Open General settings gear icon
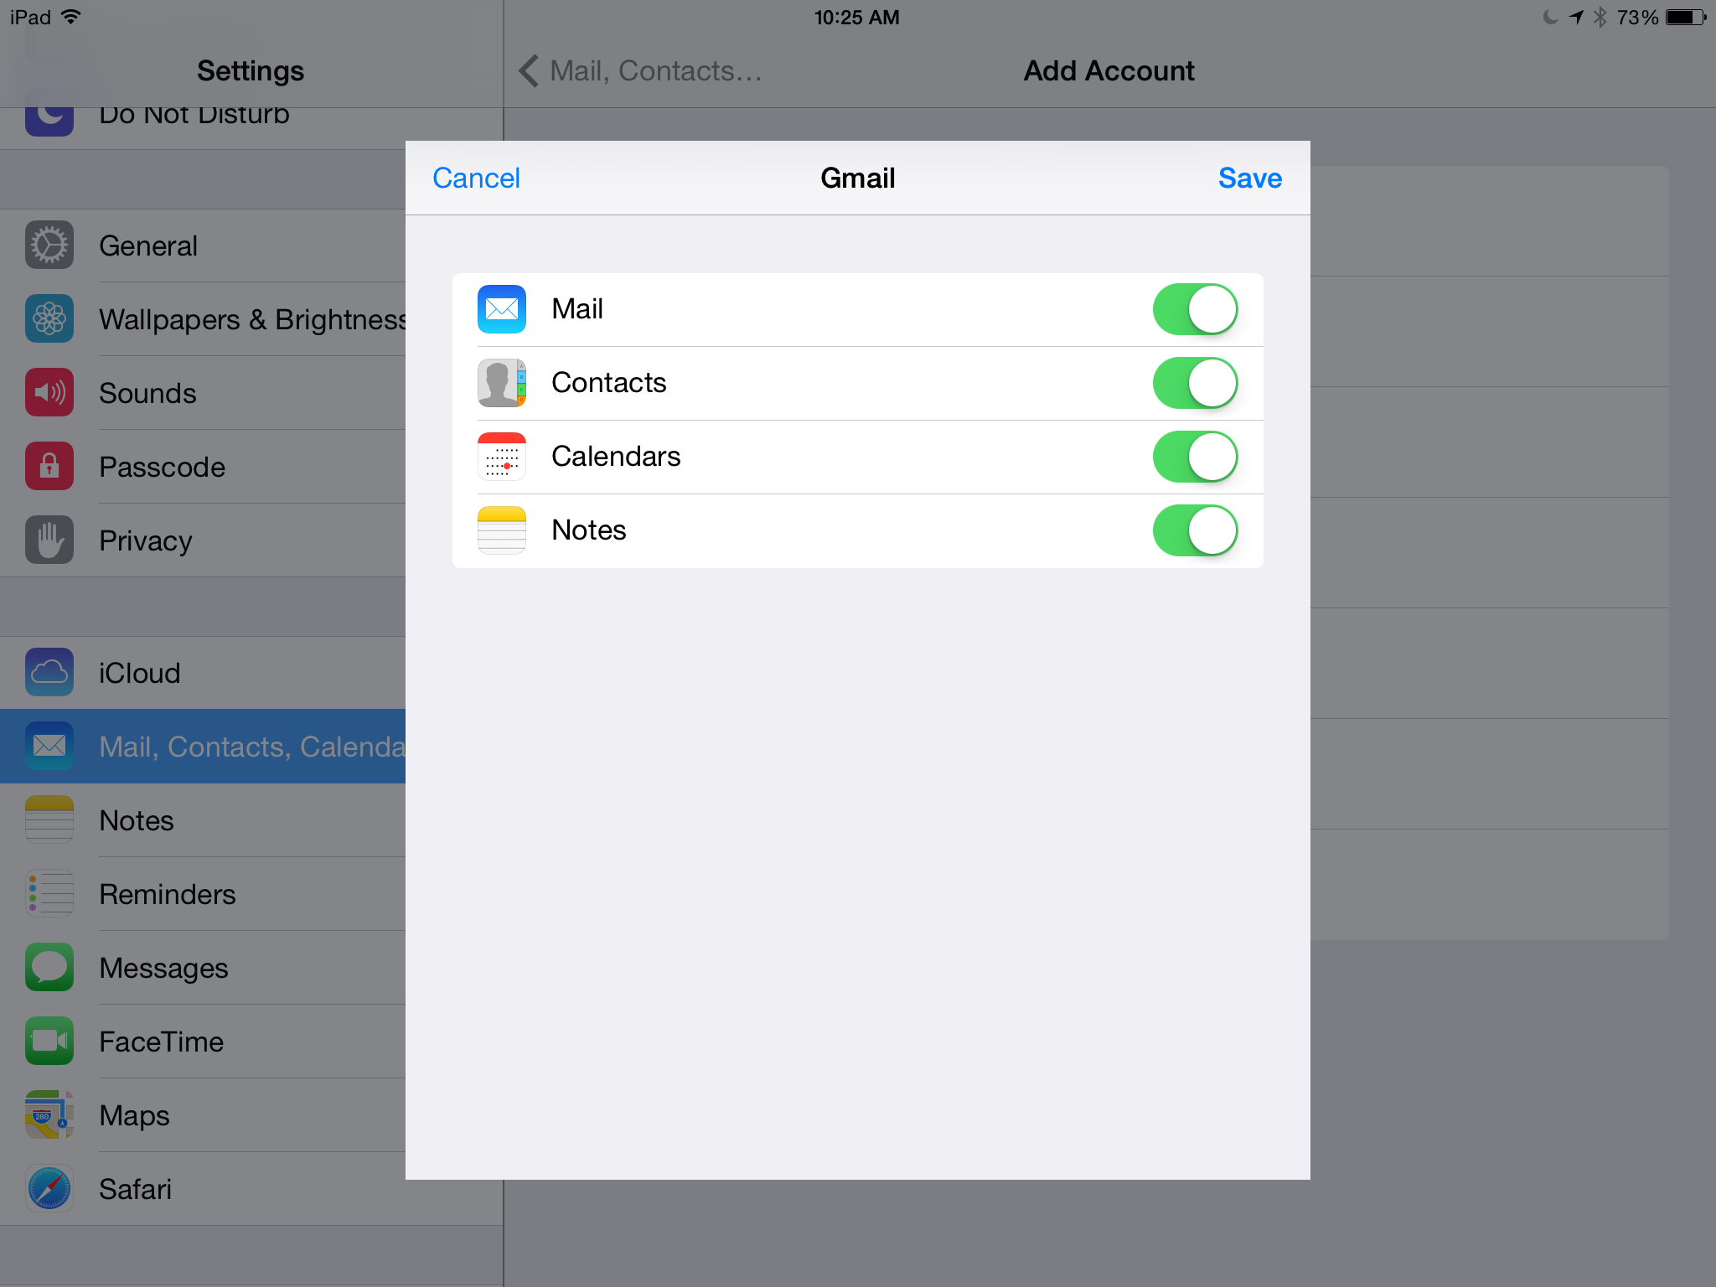Viewport: 1716px width, 1287px height. tap(49, 246)
